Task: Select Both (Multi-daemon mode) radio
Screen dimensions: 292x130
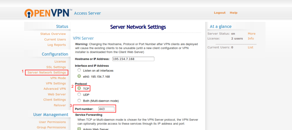Action: [x=79, y=101]
